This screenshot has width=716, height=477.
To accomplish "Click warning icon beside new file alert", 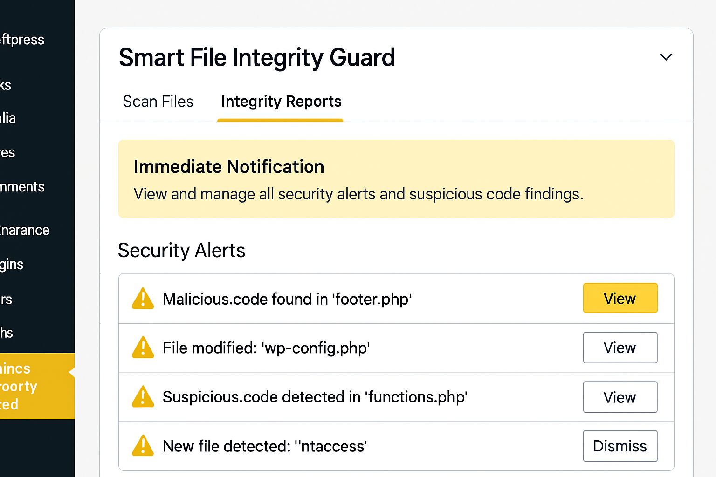I will pos(143,446).
